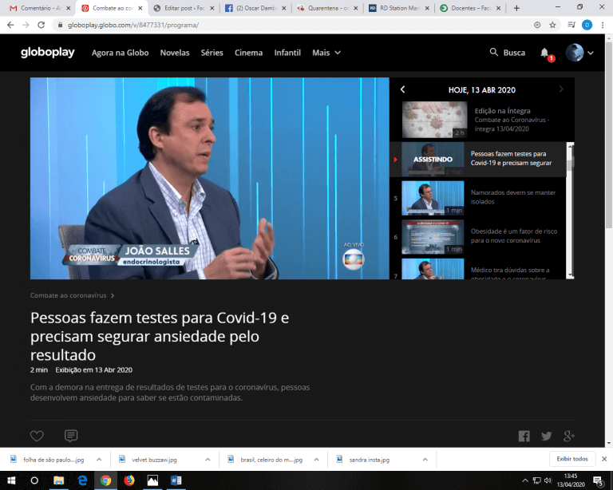Click Exibir todos downloads button
This screenshot has width=613, height=490.
(x=572, y=459)
